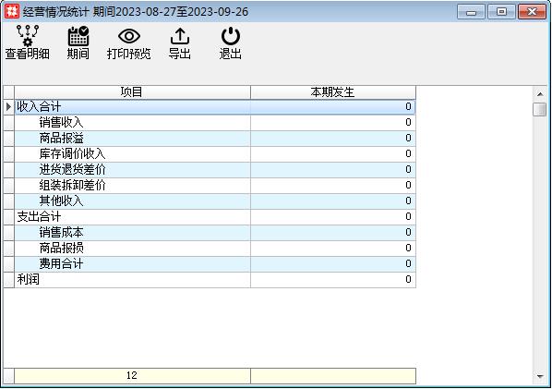
Task: Click the 导出 export icon
Action: click(180, 36)
